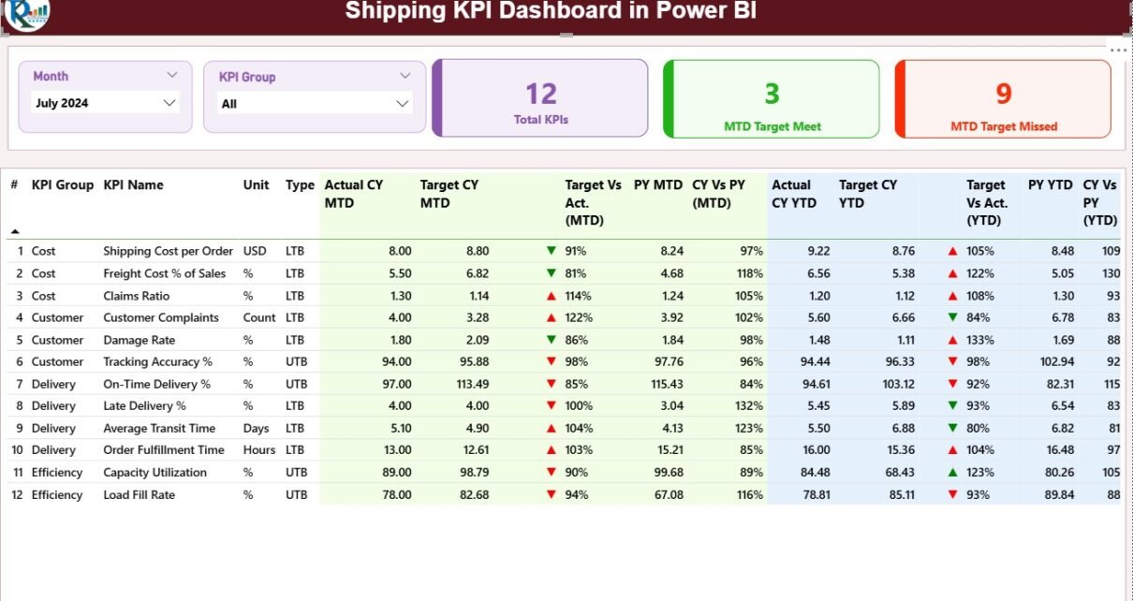Click green MTD arrow for Shipping Cost per Order
The image size is (1133, 601).
click(552, 251)
